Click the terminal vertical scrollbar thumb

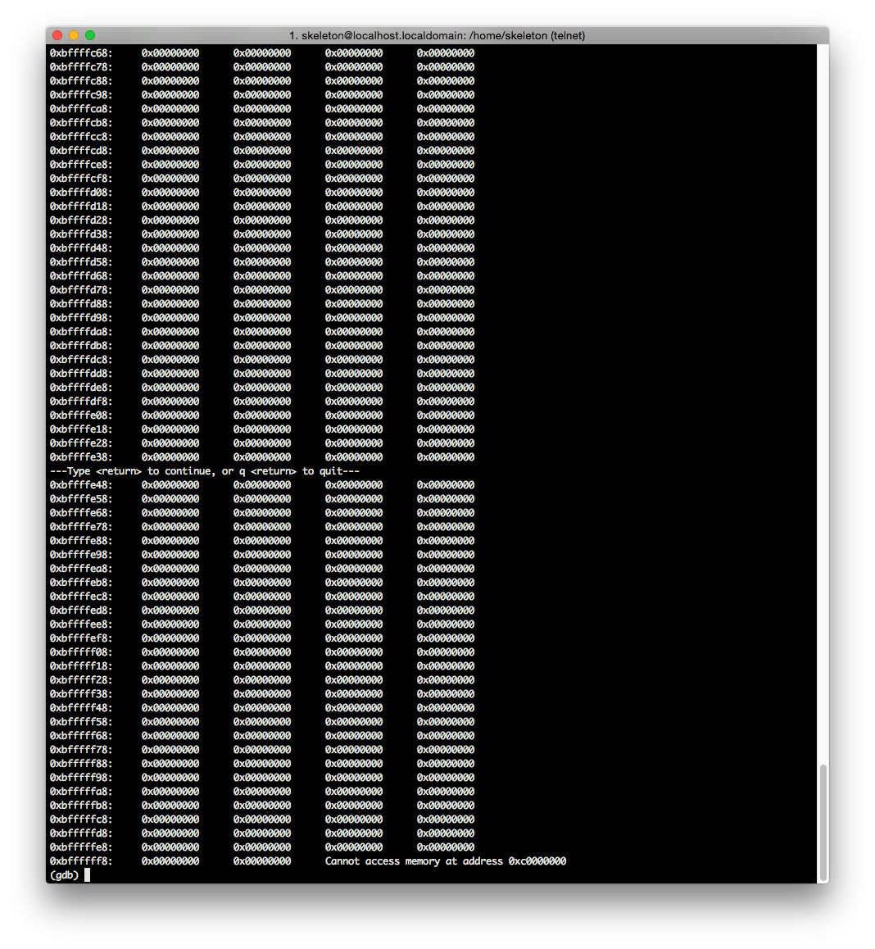click(823, 823)
